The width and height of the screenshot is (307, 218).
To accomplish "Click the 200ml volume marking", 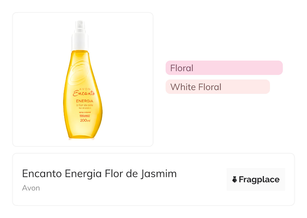I will pyautogui.click(x=85, y=120).
